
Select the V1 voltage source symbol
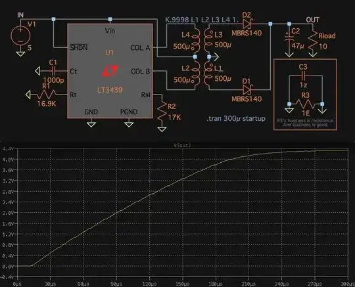pyautogui.click(x=20, y=35)
